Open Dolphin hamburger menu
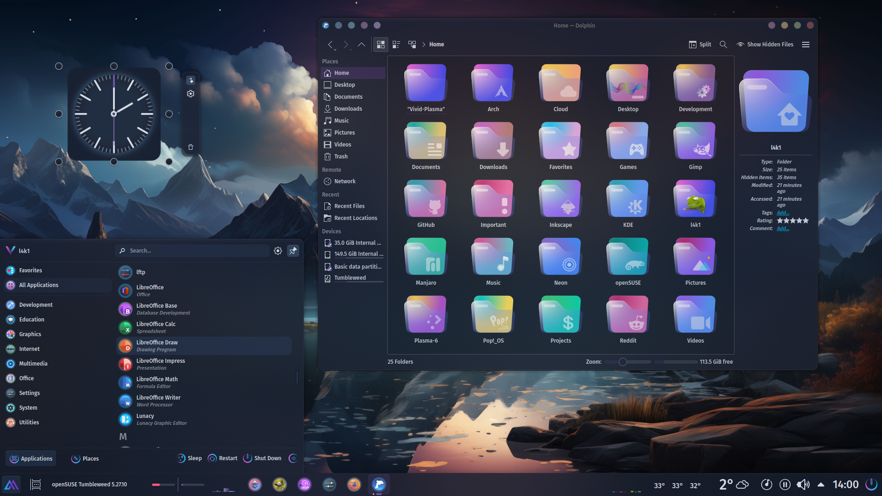Viewport: 882px width, 496px height. point(805,44)
